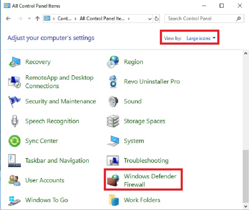Click the Back navigation arrow
This screenshot has height=210, width=249.
pyautogui.click(x=8, y=19)
